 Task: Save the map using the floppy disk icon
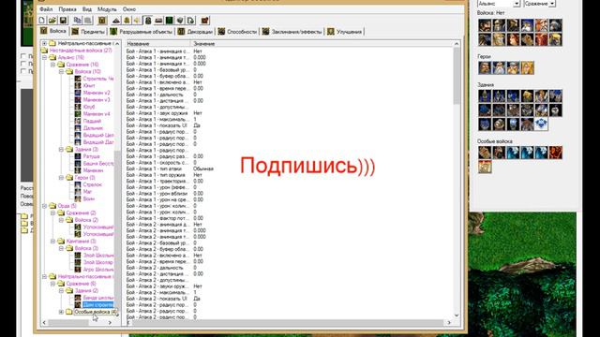pyautogui.click(x=63, y=21)
